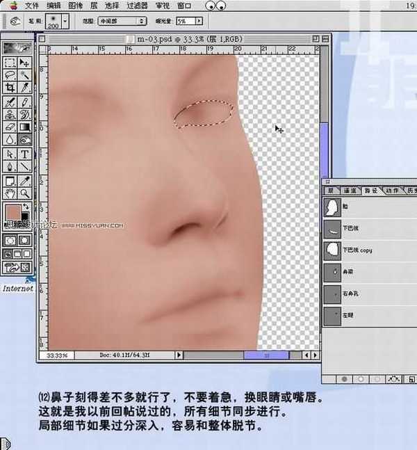
Task: Switch to Standard edit mode
Action: click(x=10, y=240)
